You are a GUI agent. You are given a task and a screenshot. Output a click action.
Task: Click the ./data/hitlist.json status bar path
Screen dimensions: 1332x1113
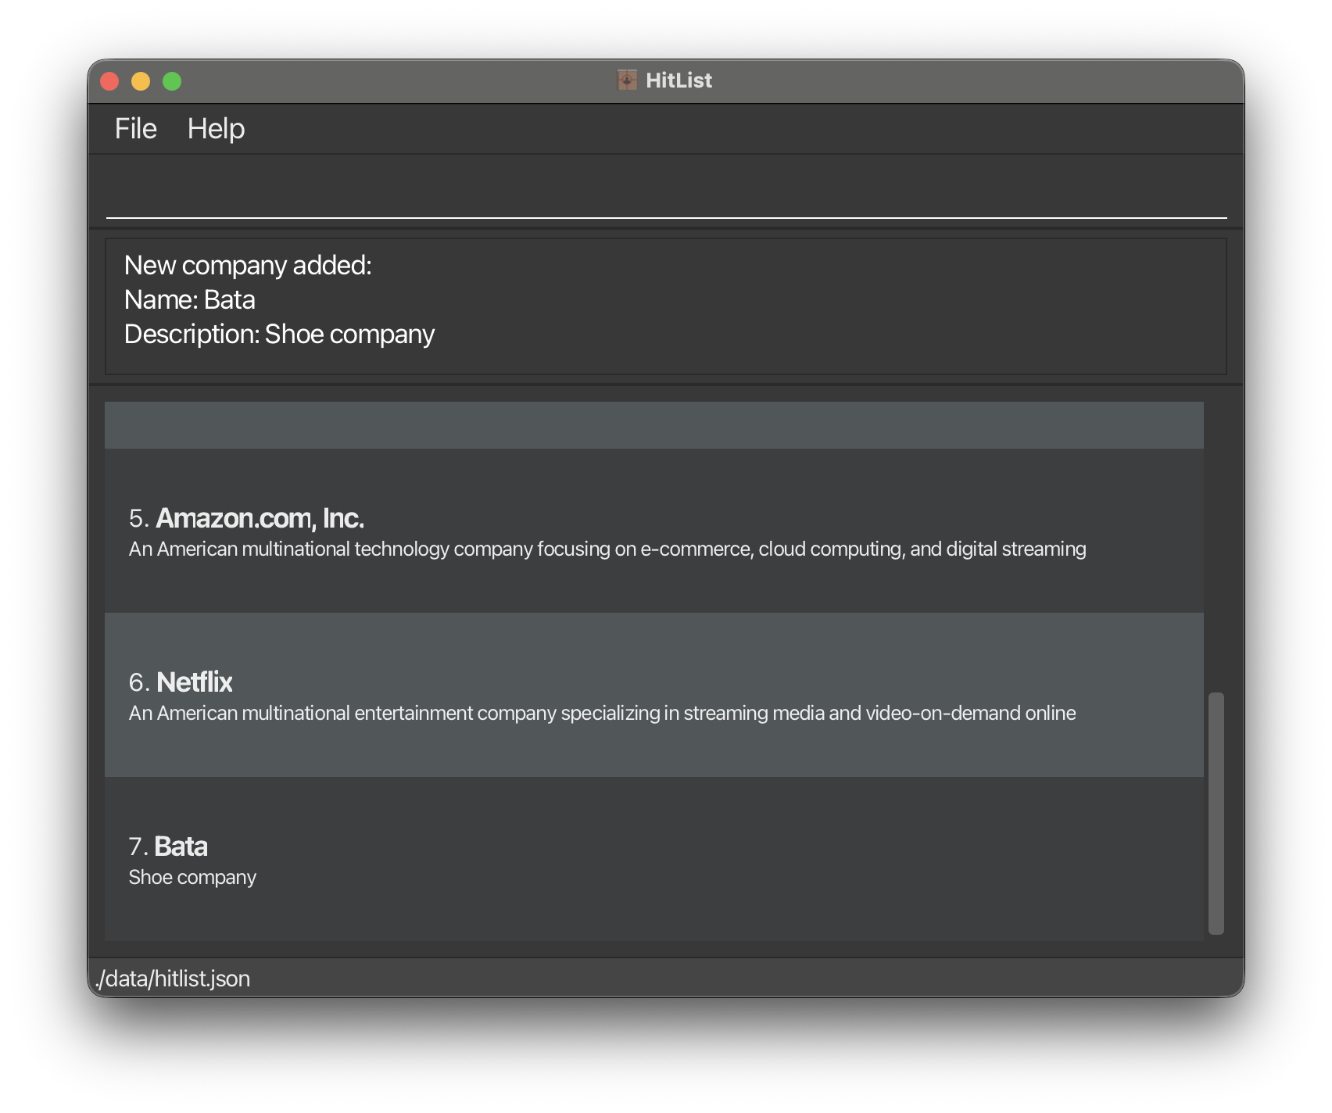173,979
